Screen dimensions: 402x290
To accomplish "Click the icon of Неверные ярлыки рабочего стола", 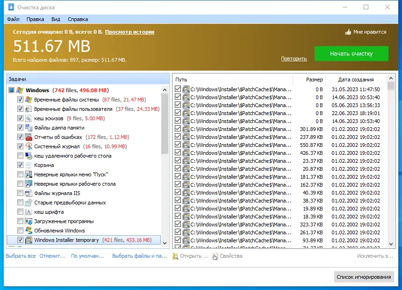I will 29,184.
